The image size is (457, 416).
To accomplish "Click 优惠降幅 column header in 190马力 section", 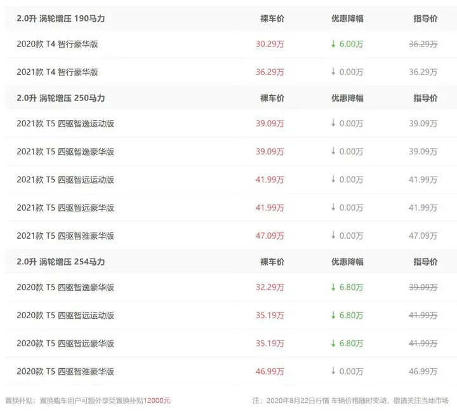I will click(347, 18).
